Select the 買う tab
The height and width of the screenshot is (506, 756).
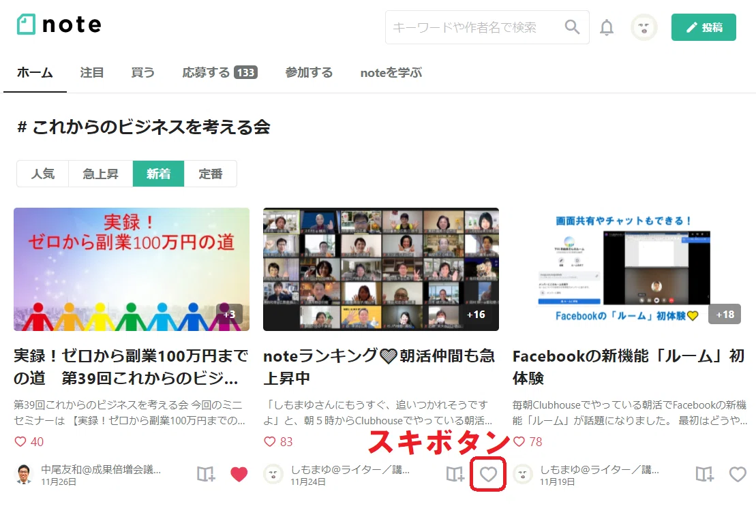point(142,73)
